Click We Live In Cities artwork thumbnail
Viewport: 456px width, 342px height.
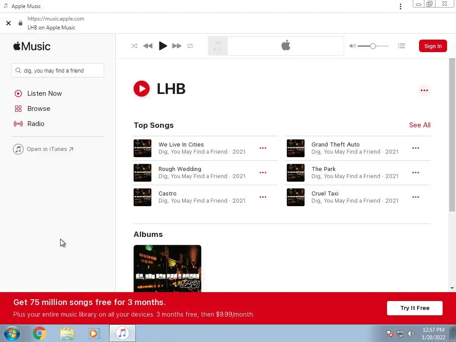(x=142, y=148)
